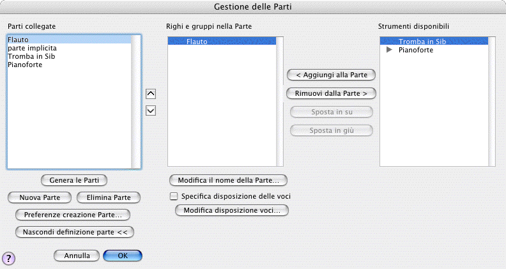Click the Genera le Parti button

(x=74, y=180)
